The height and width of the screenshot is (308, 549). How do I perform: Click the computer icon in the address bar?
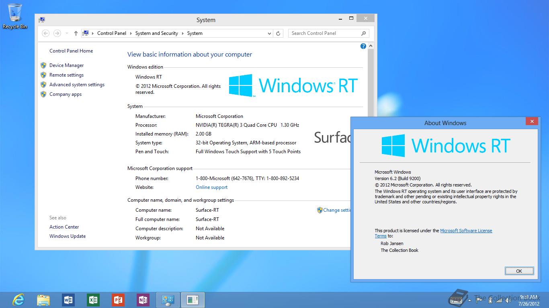click(x=86, y=33)
